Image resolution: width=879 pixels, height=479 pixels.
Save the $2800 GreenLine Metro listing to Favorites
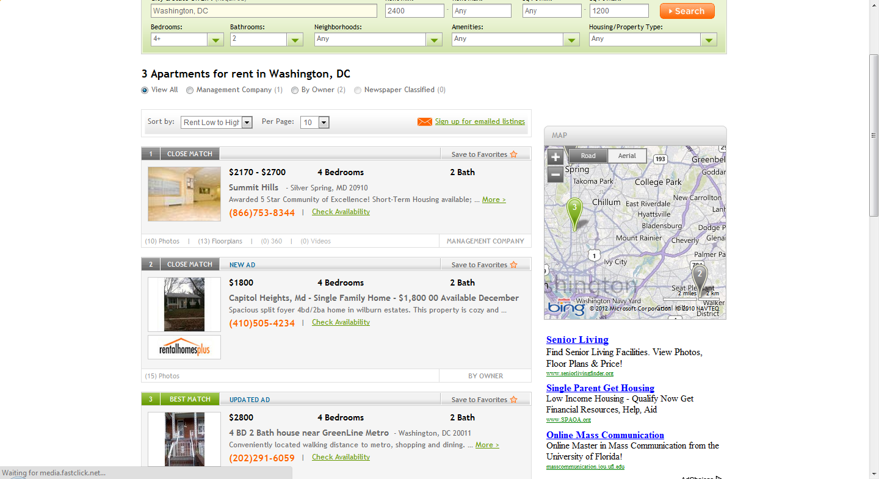(479, 400)
